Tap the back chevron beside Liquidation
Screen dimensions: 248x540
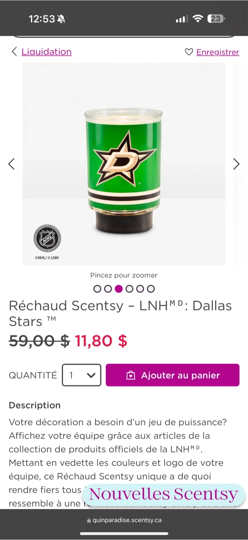tap(14, 52)
